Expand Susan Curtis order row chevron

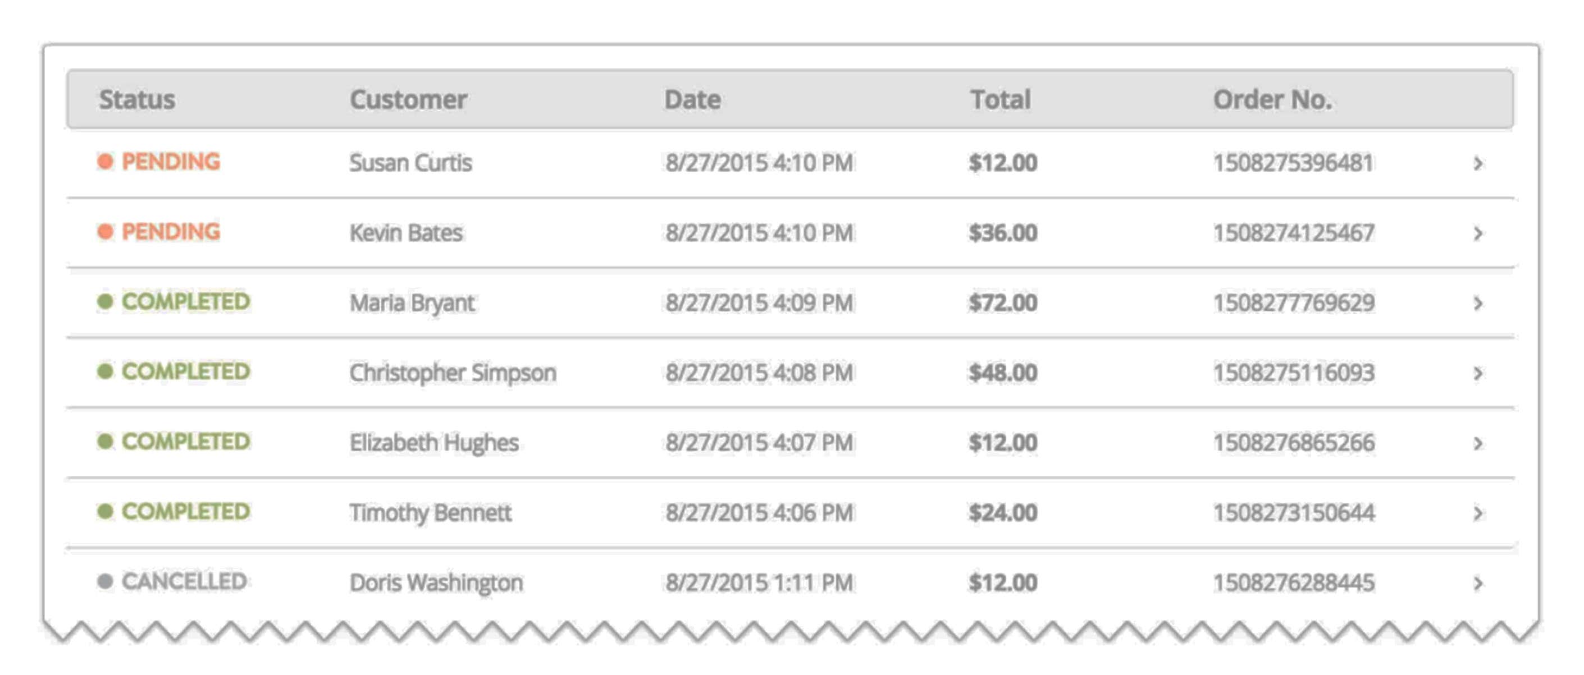[1478, 163]
